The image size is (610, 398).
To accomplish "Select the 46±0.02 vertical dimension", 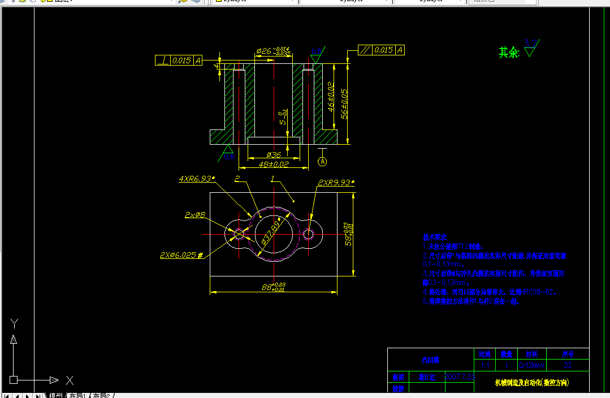I will pos(331,97).
